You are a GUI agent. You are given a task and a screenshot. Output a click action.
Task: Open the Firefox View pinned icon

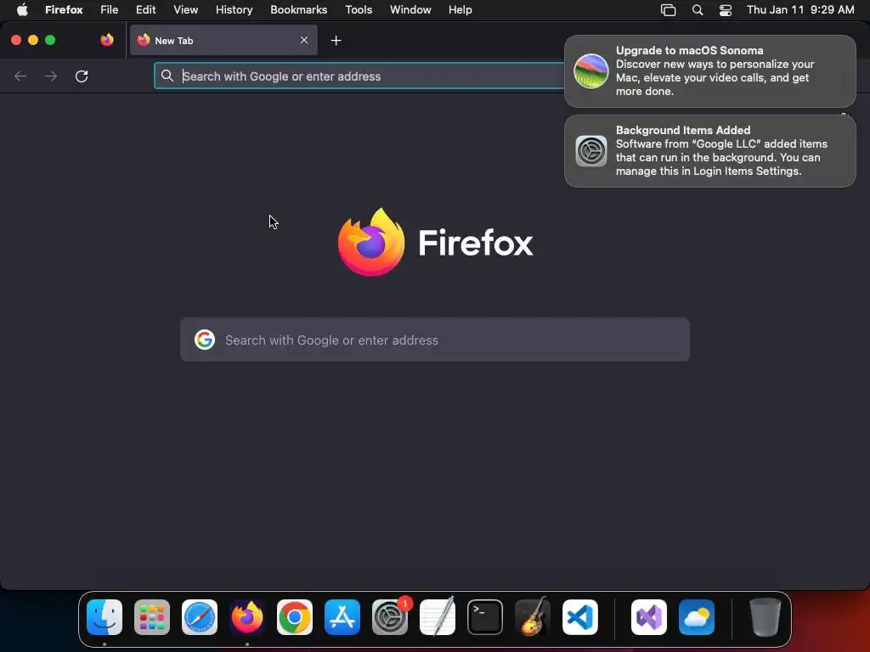pos(107,40)
